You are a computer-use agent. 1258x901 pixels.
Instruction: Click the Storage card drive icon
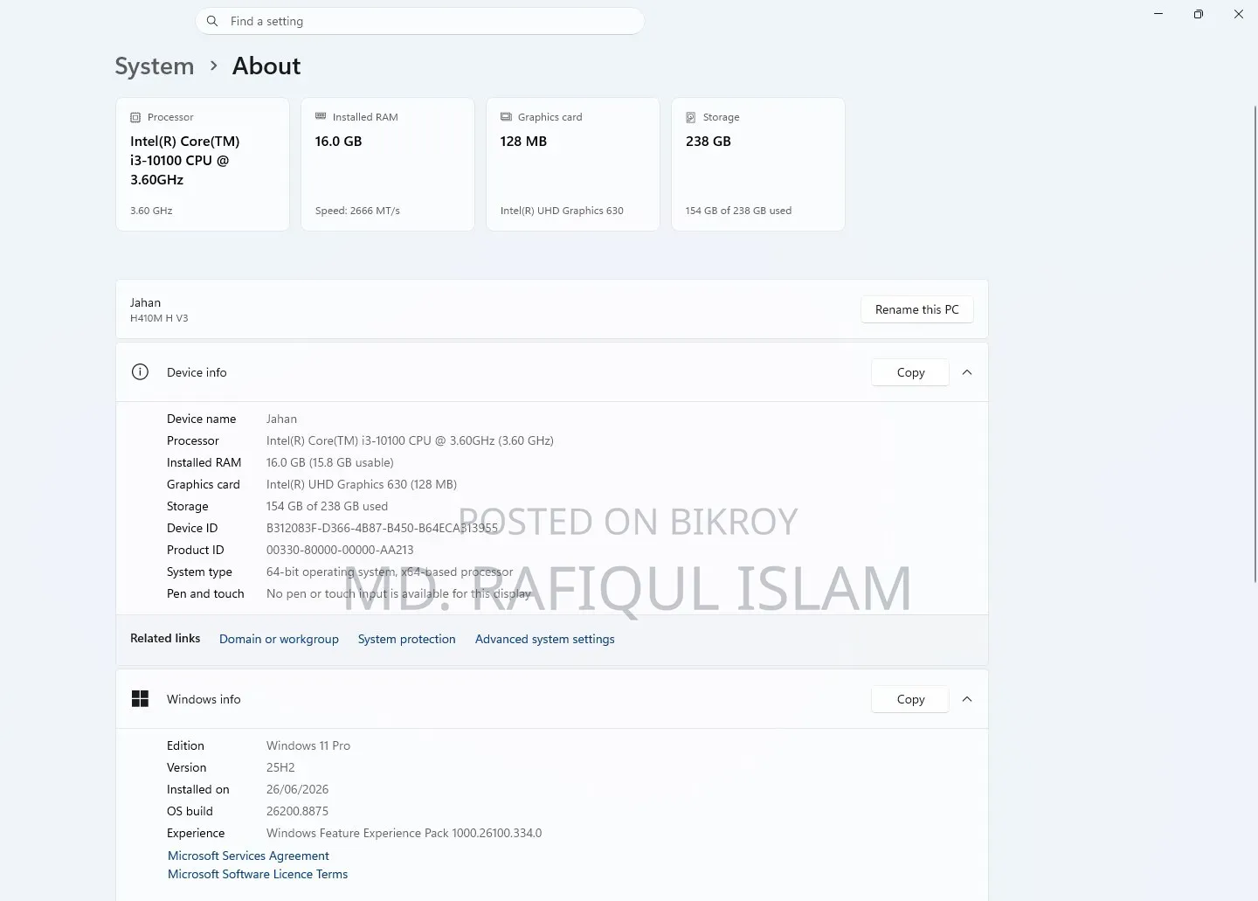click(x=691, y=117)
